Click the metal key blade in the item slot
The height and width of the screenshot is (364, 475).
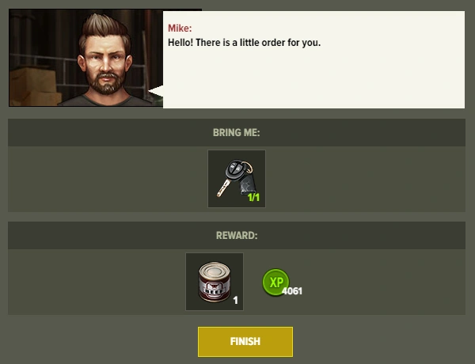coord(223,188)
